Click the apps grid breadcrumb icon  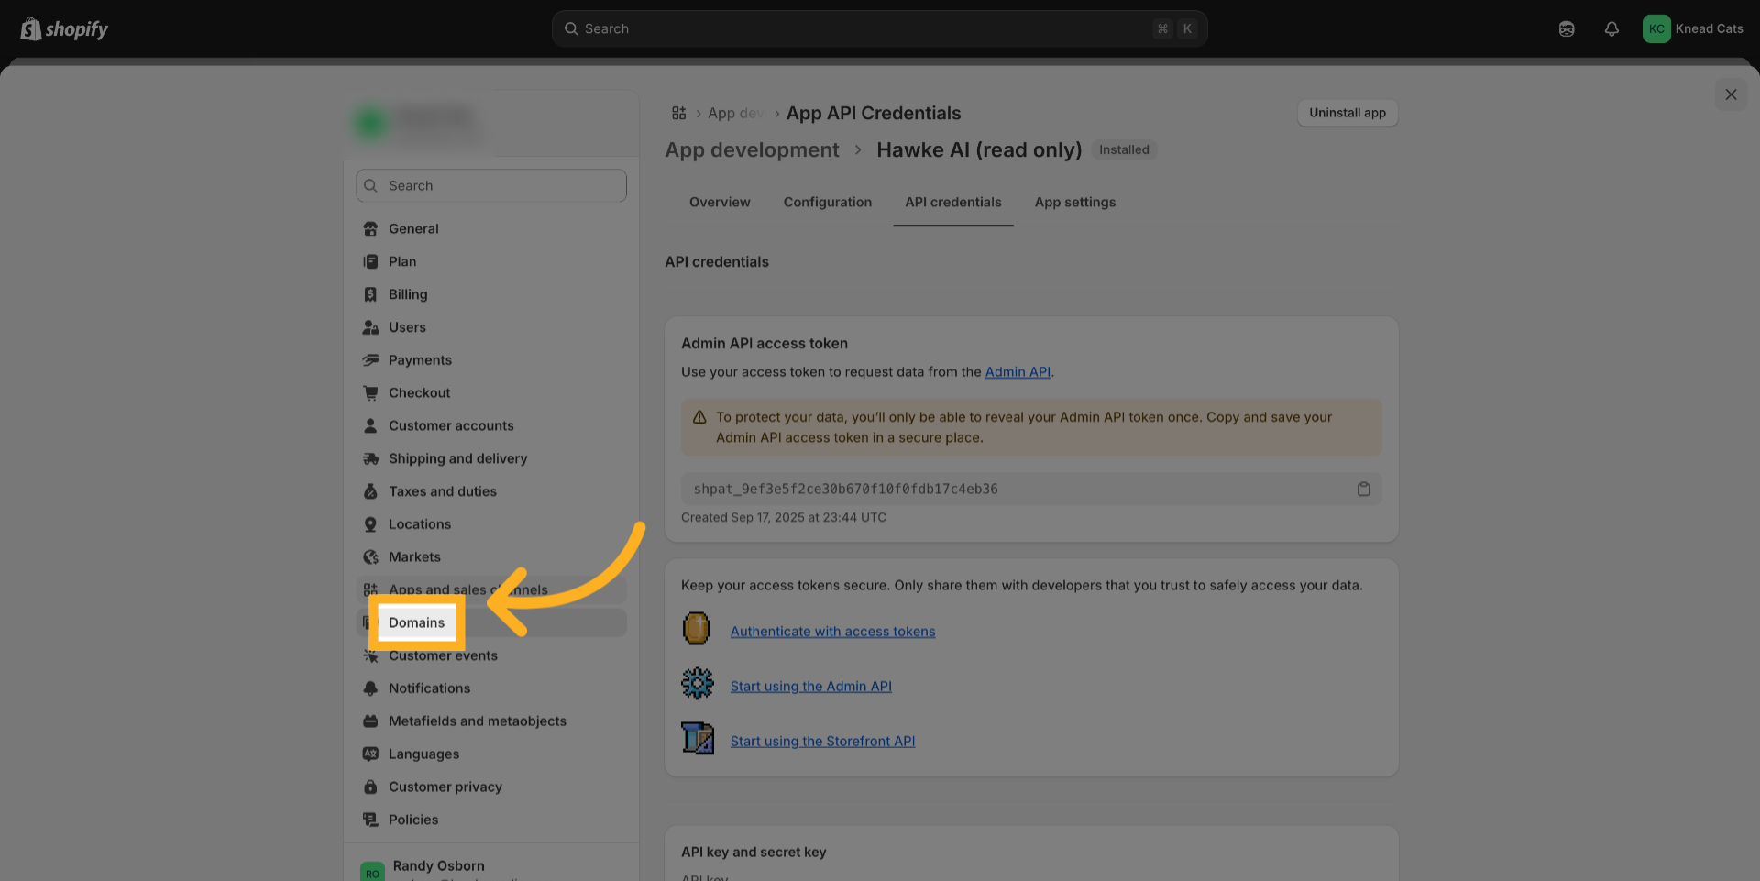point(678,114)
